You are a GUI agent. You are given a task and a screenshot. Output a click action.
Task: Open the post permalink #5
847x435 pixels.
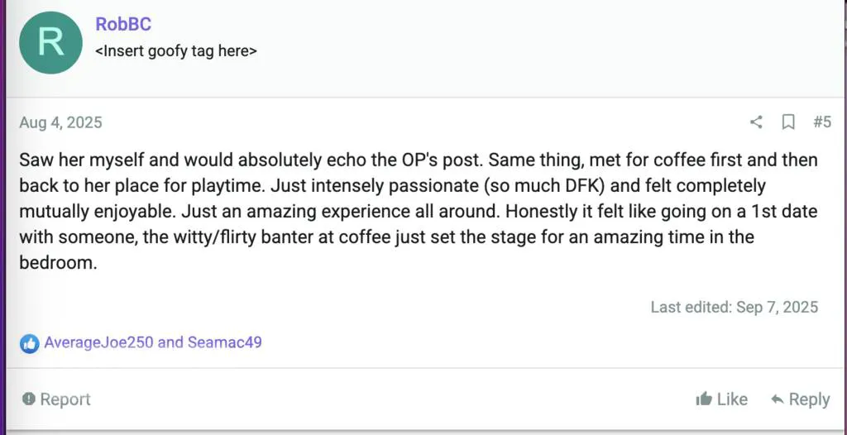(821, 122)
